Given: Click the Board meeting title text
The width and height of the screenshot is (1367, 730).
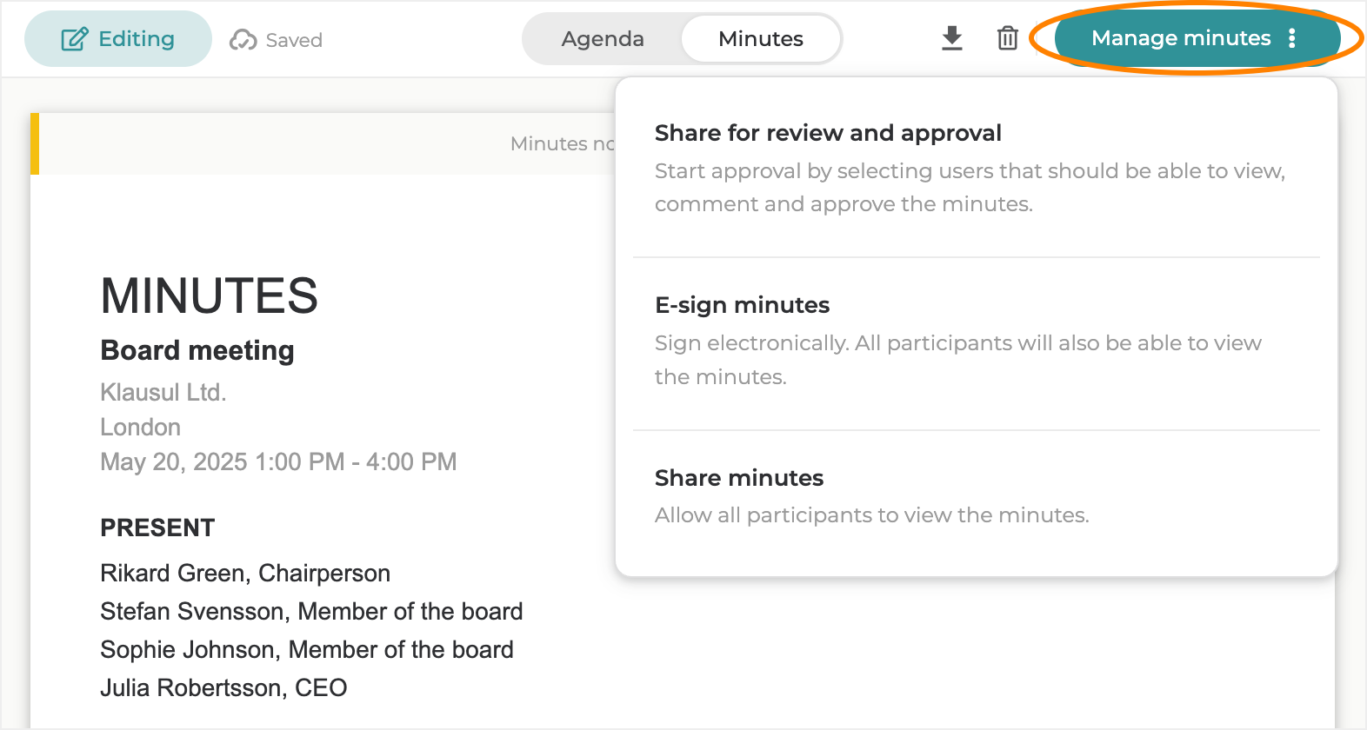Looking at the screenshot, I should [197, 350].
